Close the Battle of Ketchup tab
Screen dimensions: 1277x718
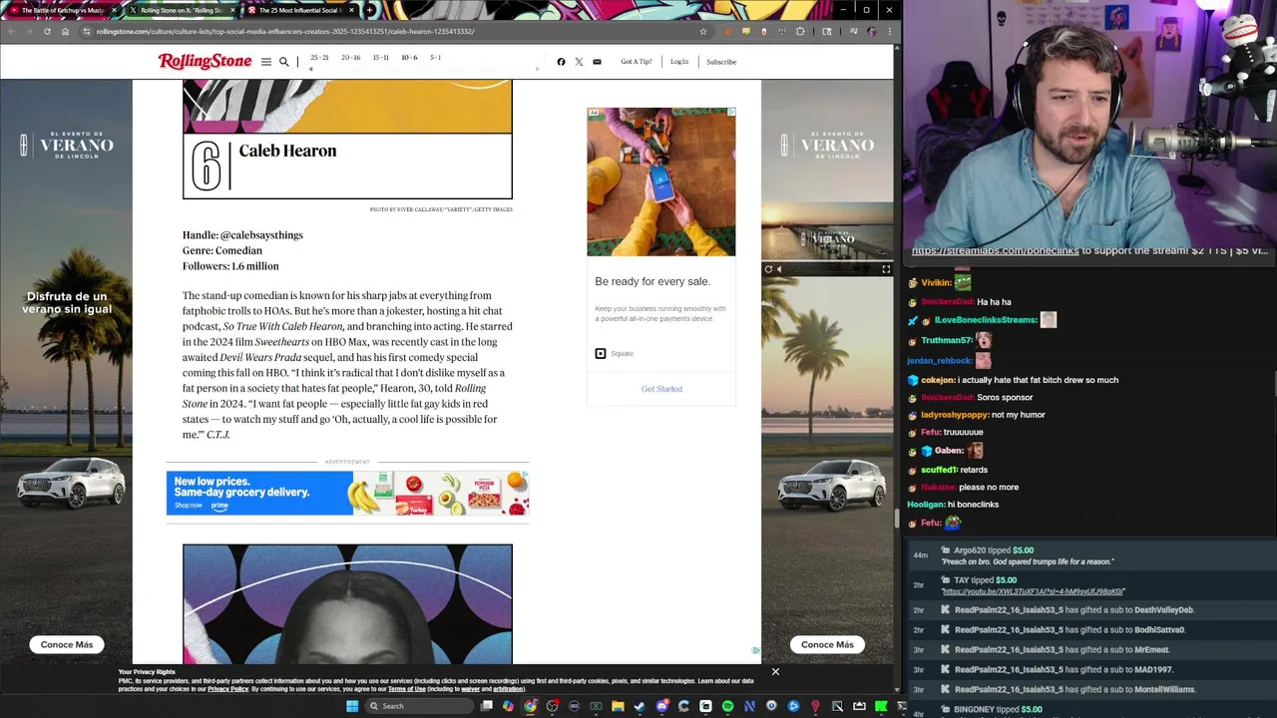114,10
